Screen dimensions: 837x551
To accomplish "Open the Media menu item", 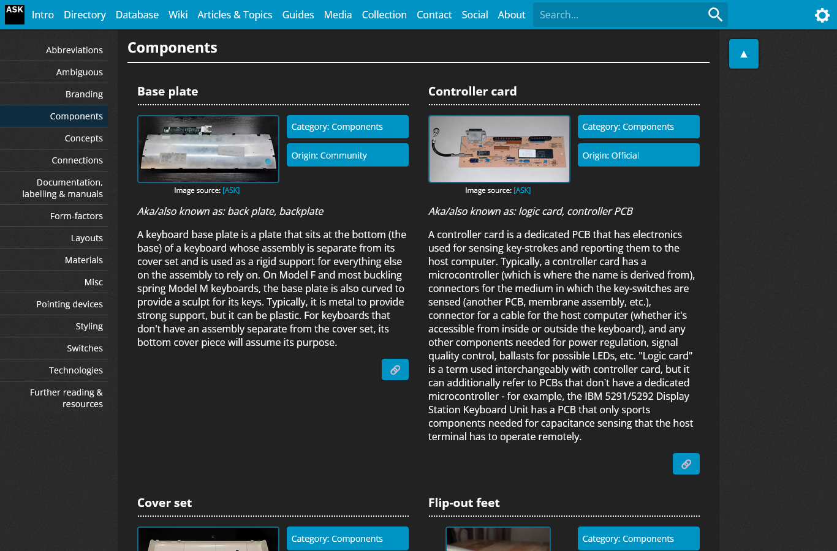I will point(338,15).
